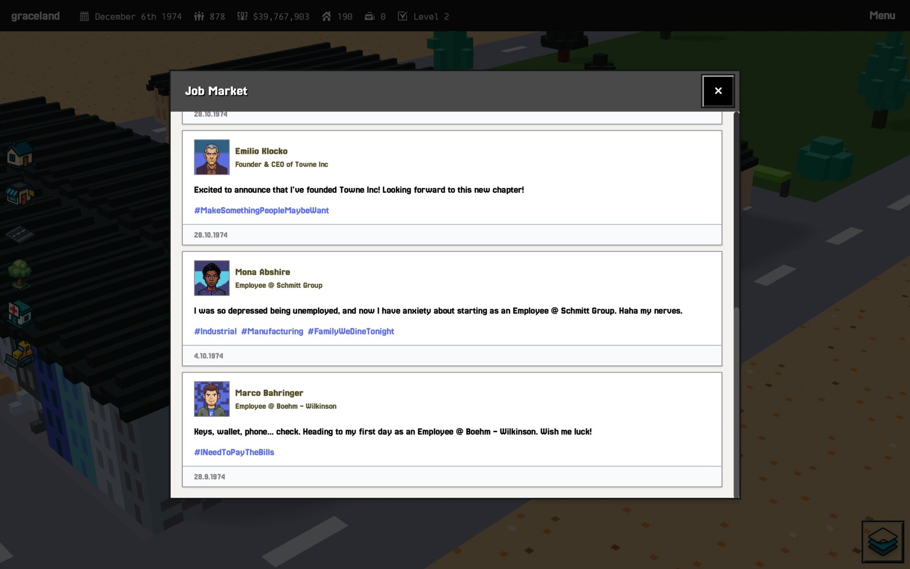Click the Level 2 indicator text
910x569 pixels.
click(431, 16)
